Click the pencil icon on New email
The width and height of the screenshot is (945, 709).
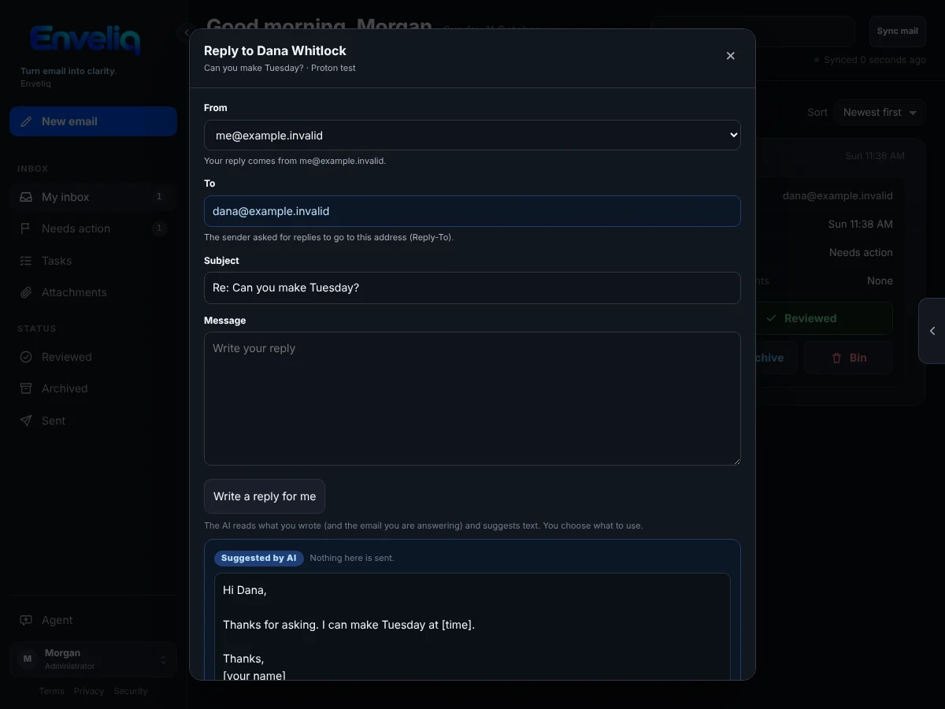point(26,121)
